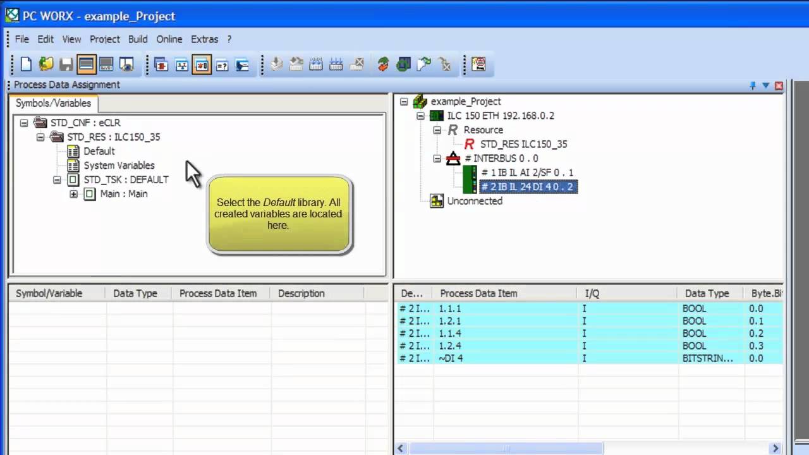Collapse the STD_TSK : DEFAULT node
Screen dimensions: 809x455
point(57,179)
